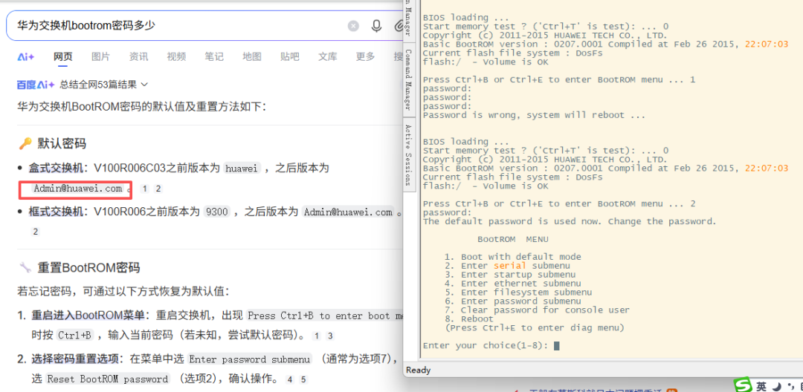Click citation 5 after Reset BootROM password

click(x=303, y=379)
